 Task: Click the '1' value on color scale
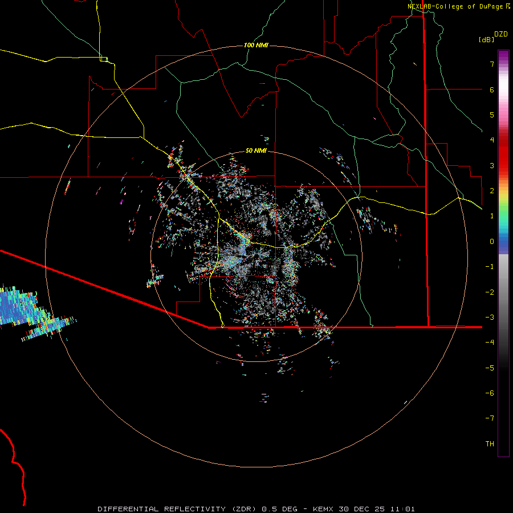(492, 216)
